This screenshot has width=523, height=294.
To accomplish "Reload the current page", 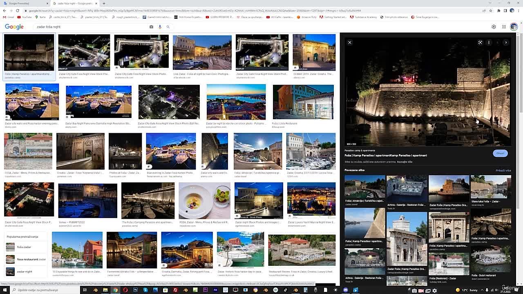I will point(18,11).
